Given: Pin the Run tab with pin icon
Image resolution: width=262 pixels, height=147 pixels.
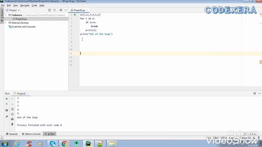Looking at the screenshot, I should [7, 116].
